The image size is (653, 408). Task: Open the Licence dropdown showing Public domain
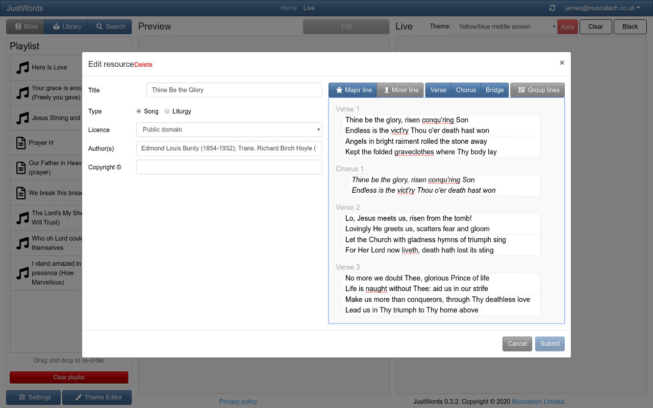(229, 130)
